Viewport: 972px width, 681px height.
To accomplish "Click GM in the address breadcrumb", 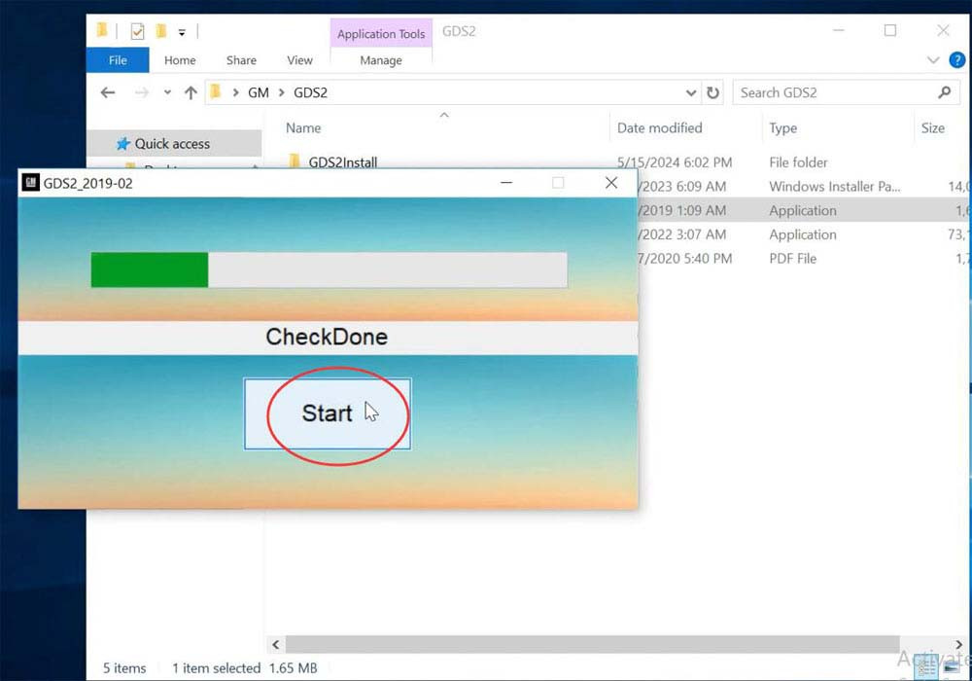I will (258, 92).
